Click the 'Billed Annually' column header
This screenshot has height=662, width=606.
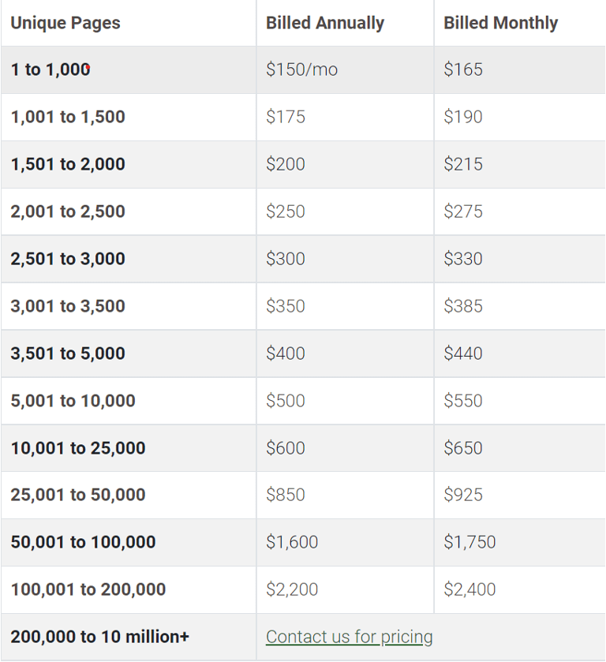click(325, 23)
